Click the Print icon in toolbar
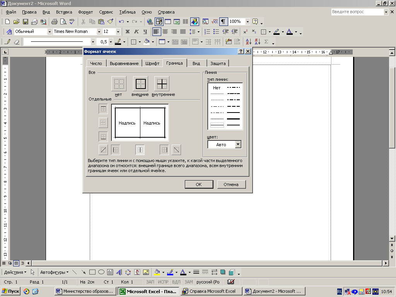396x297 pixels. [x=54, y=22]
